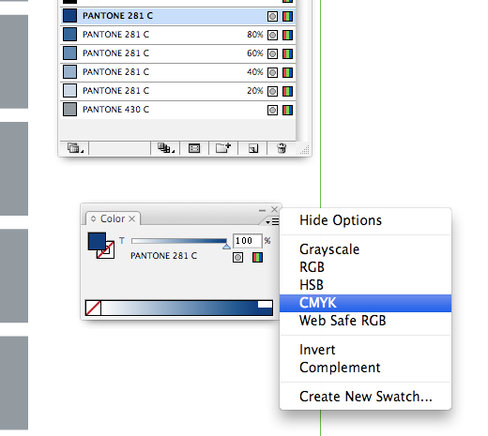Open the Color panel flyout menu
Viewport: 488px width, 436px height.
[x=272, y=222]
